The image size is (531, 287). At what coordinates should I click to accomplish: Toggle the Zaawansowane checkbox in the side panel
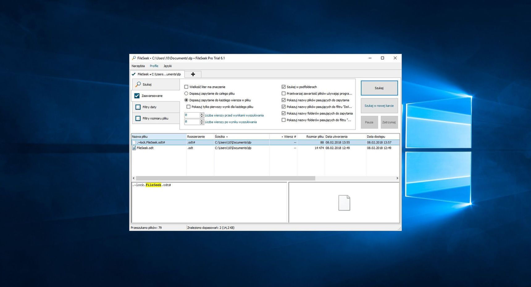137,96
